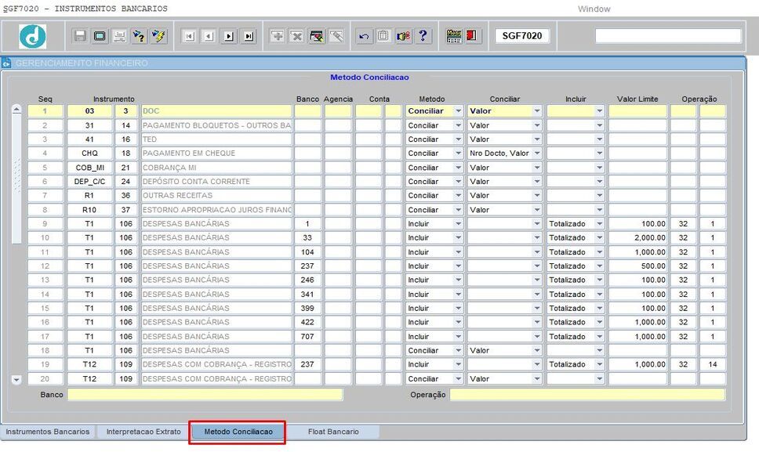759x452 pixels.
Task: Open the Metodo dropdown in Seq 20 row
Action: pyautogui.click(x=458, y=379)
